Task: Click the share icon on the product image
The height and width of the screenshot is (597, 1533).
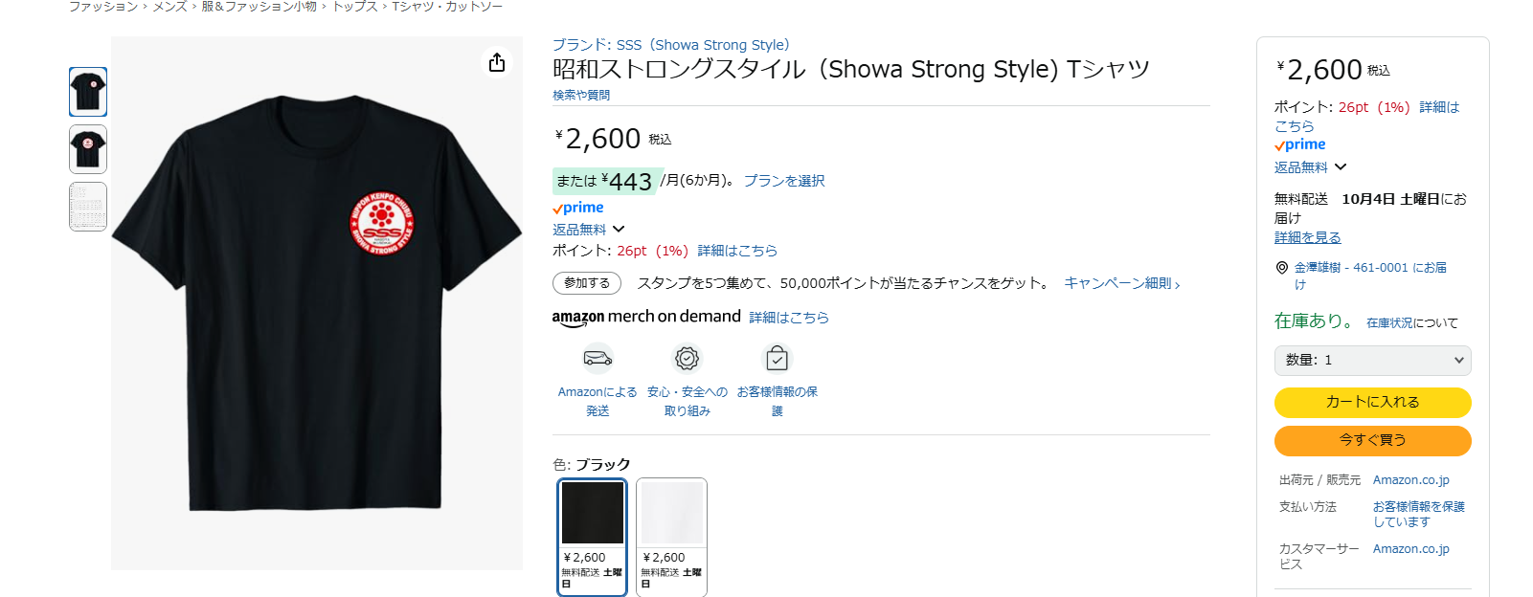Action: (x=496, y=62)
